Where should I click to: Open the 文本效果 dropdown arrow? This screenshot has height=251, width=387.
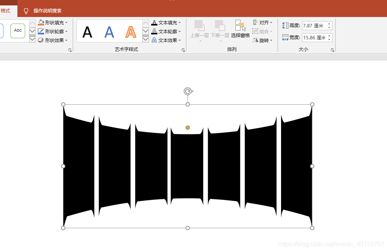pos(180,41)
